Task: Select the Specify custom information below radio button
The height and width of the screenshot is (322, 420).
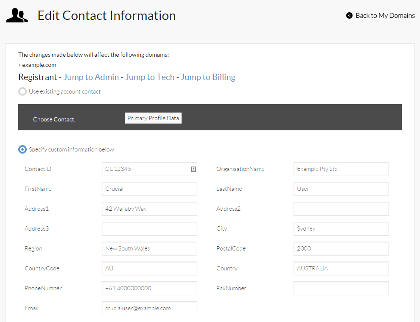Action: (x=22, y=149)
